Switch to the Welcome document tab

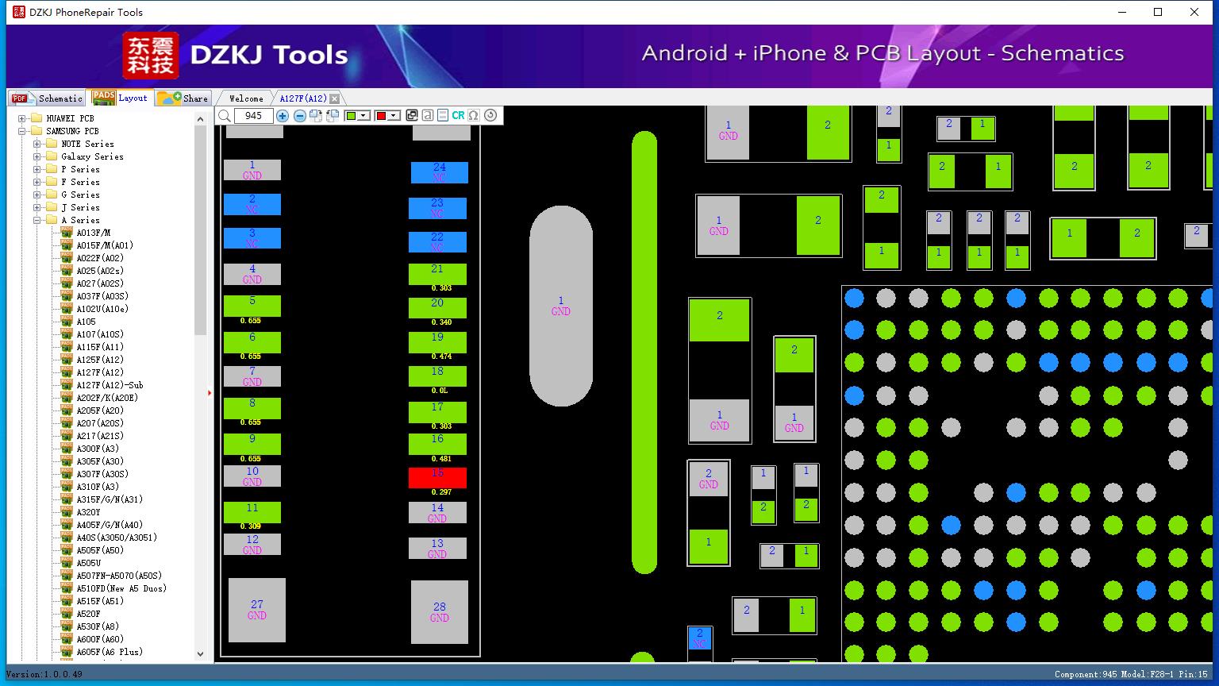click(x=246, y=98)
